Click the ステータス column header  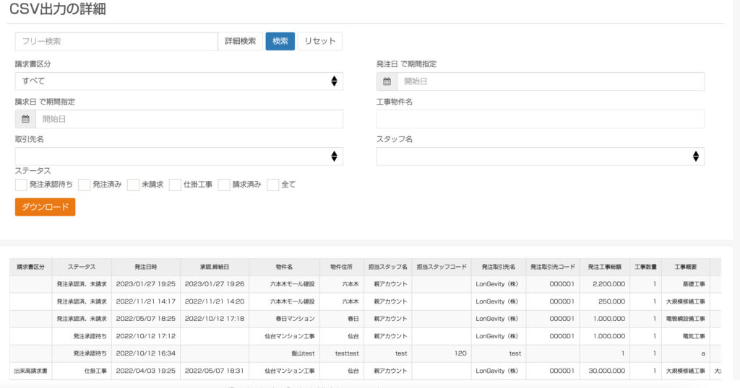point(82,267)
